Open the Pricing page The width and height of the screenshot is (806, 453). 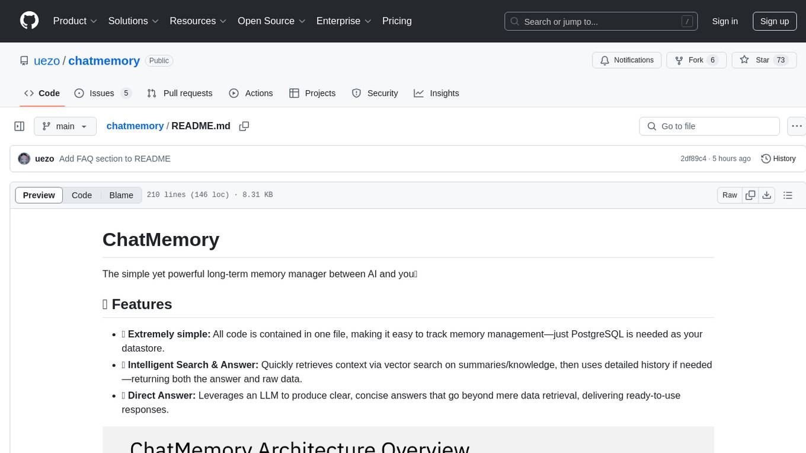[397, 21]
